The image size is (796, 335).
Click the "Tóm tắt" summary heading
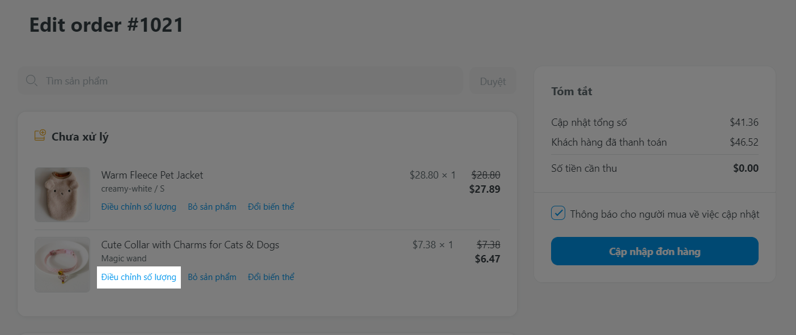(571, 91)
